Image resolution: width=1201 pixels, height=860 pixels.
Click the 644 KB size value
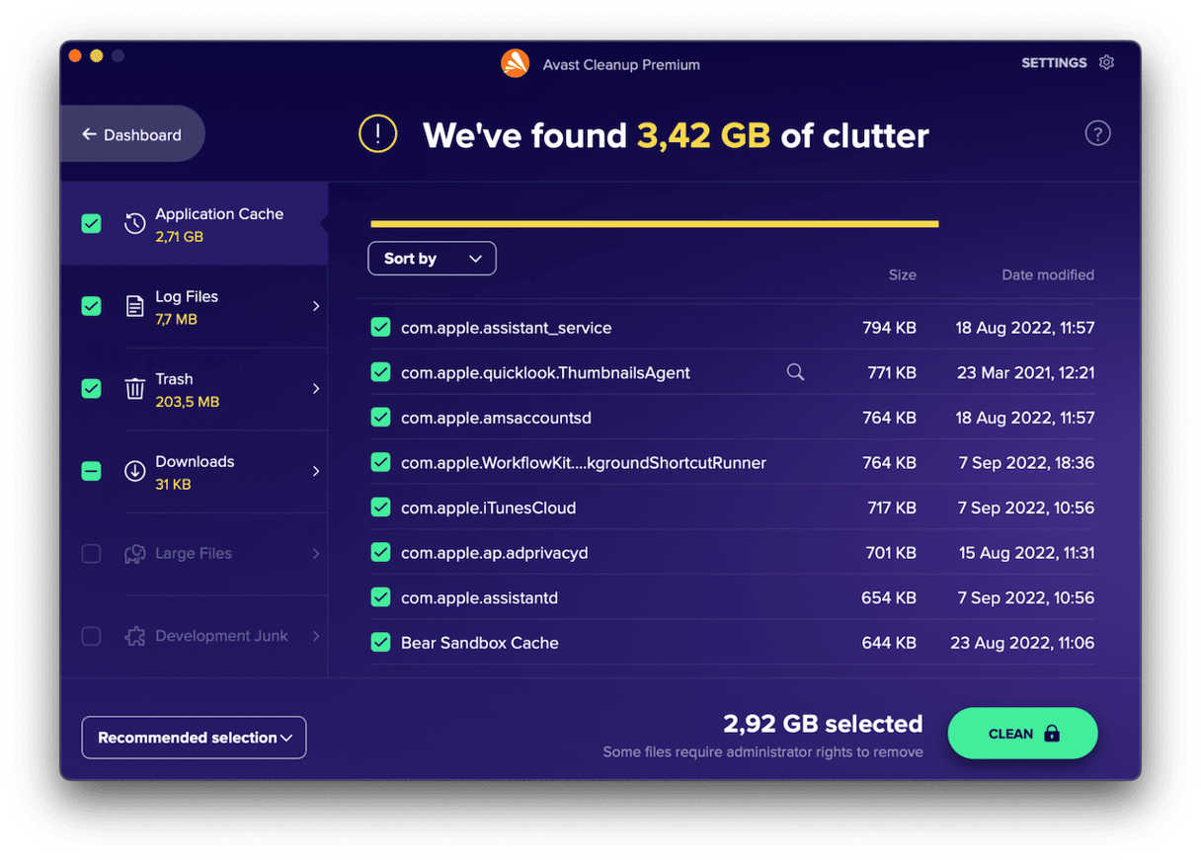(x=889, y=643)
